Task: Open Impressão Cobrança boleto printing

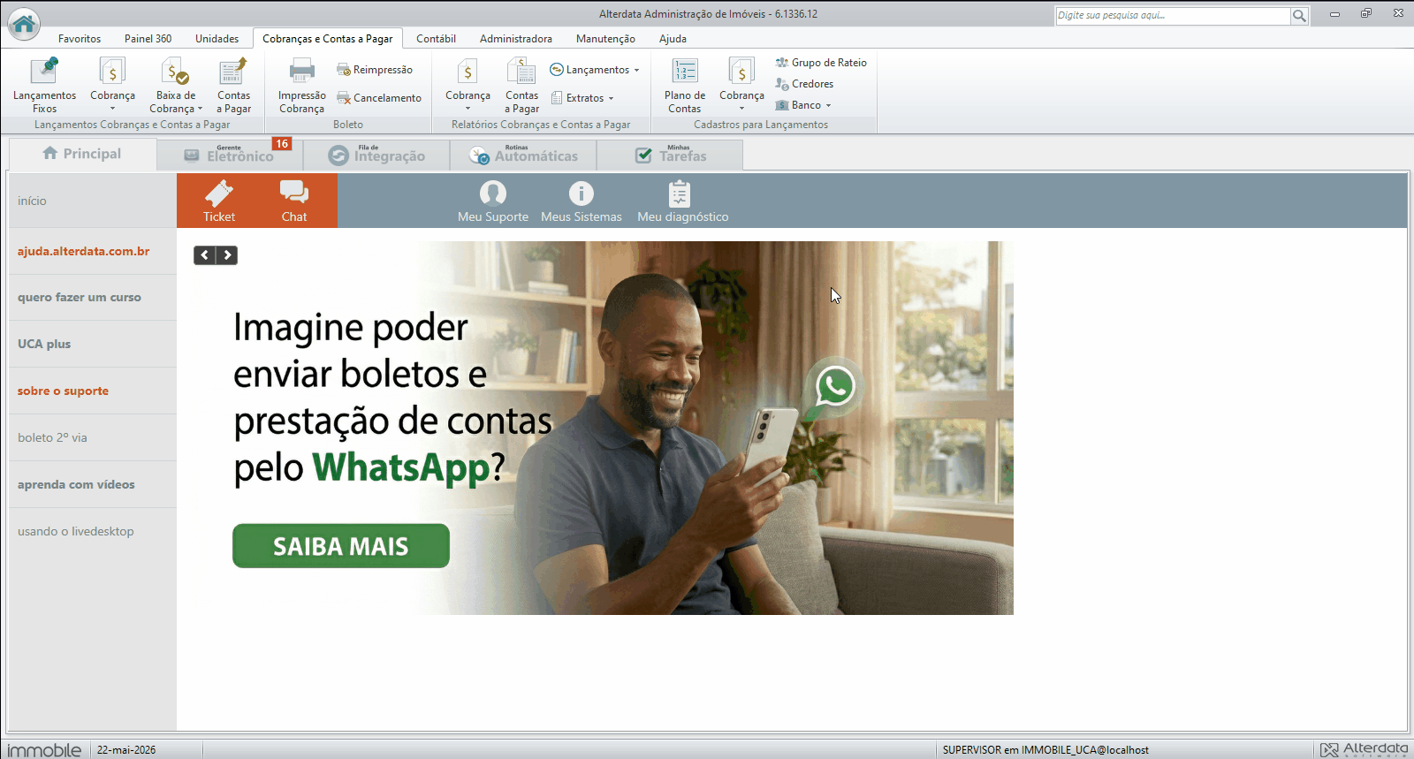Action: click(x=301, y=86)
